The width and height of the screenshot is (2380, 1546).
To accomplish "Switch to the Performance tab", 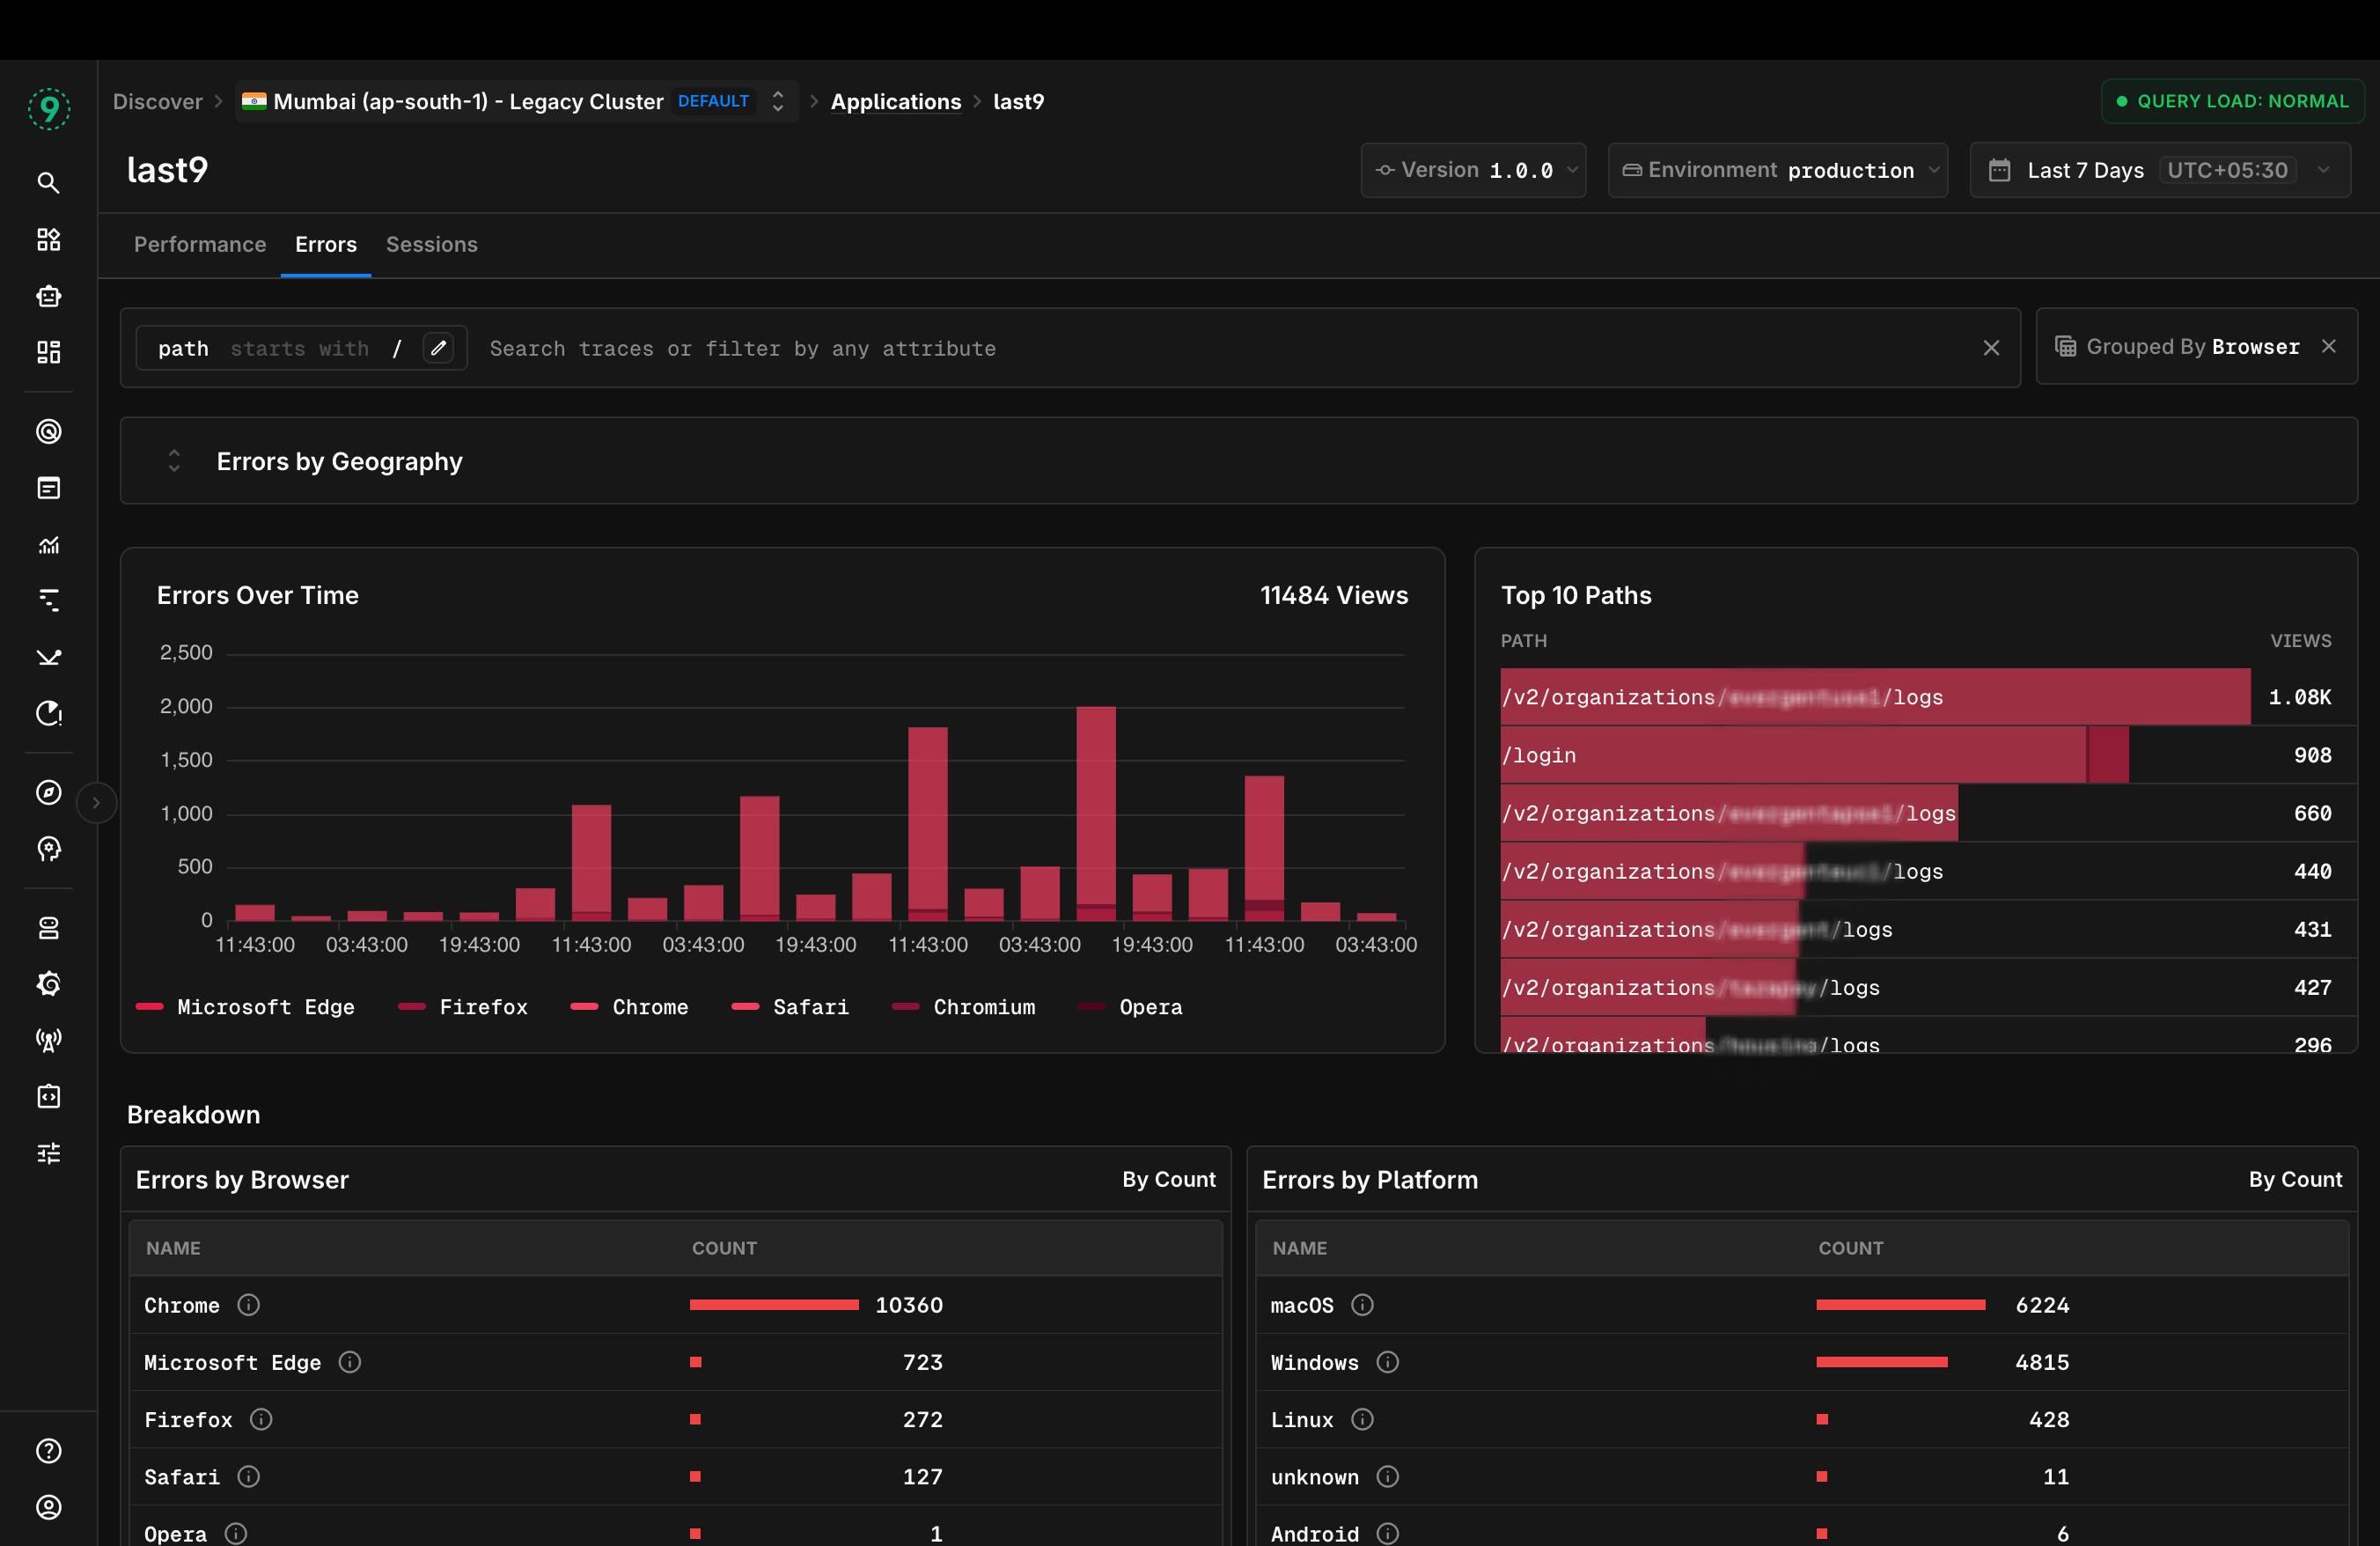I will [x=200, y=245].
